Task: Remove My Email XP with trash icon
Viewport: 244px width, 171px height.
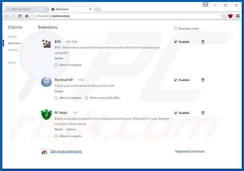Action: 203,80
